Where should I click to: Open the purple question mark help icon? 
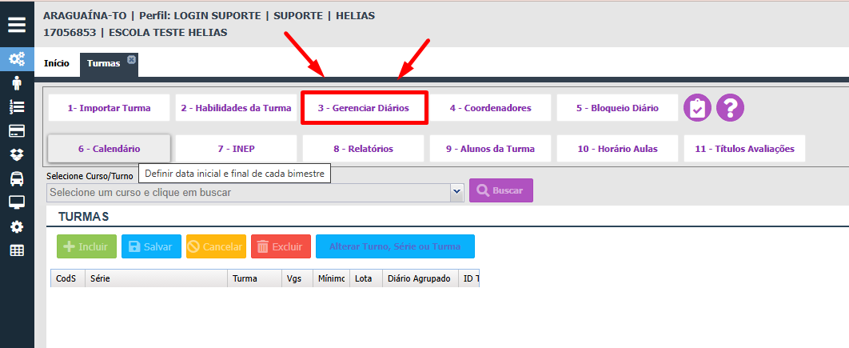731,107
